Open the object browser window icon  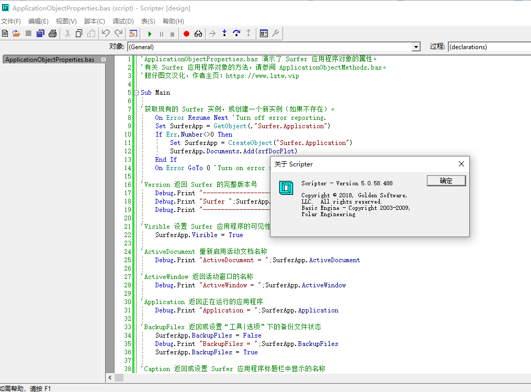[264, 33]
